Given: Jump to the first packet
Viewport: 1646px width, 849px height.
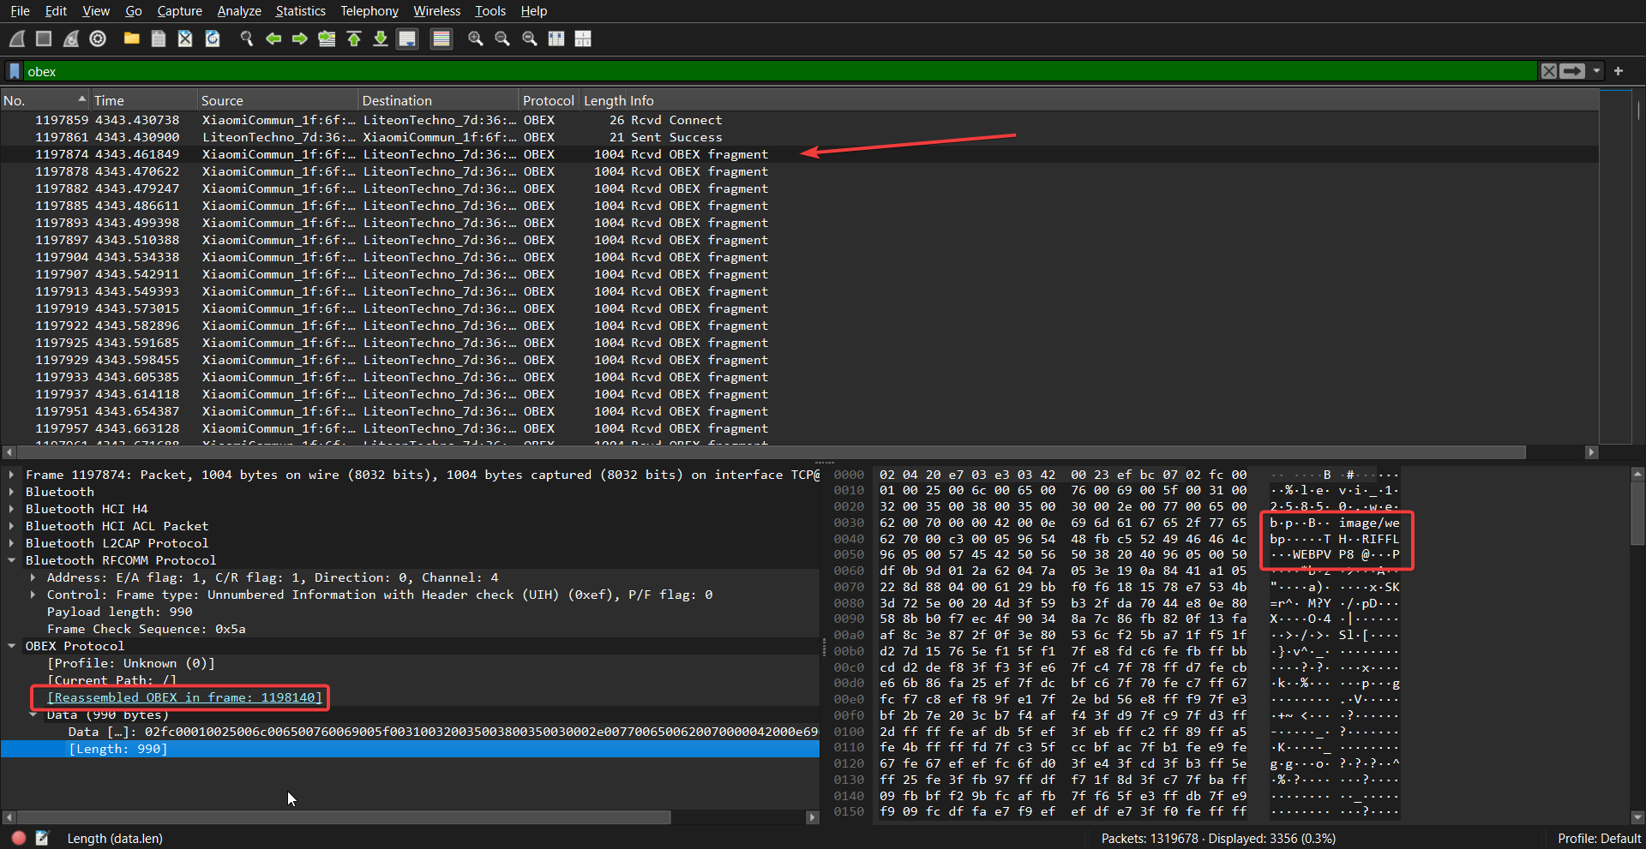Looking at the screenshot, I should (x=354, y=39).
